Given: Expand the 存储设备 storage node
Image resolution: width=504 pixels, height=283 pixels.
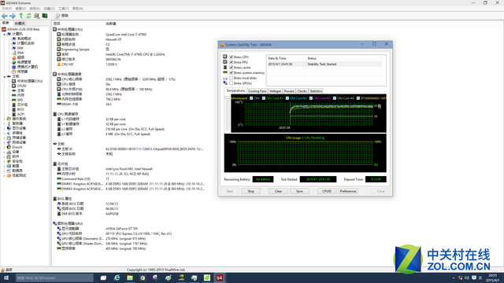Looking at the screenshot, I should 4,138.
